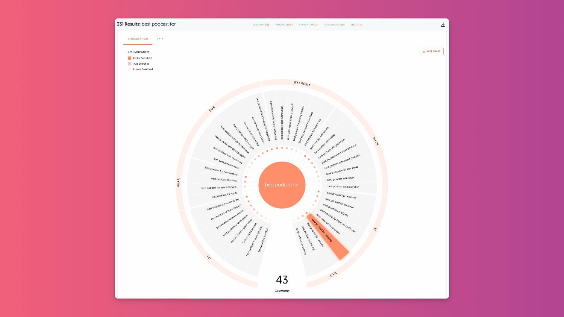Screen dimensions: 564x317
Task: Click the Highly Searched color swatch
Action: (130, 58)
